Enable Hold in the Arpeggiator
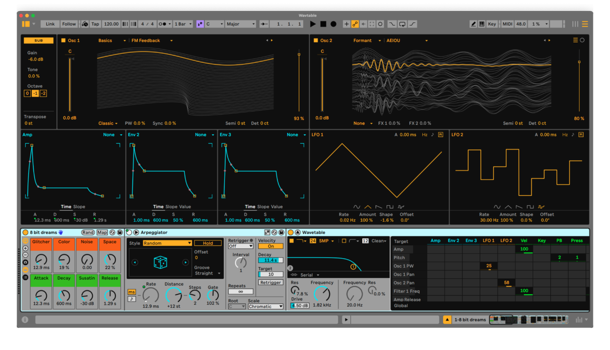 pos(208,243)
